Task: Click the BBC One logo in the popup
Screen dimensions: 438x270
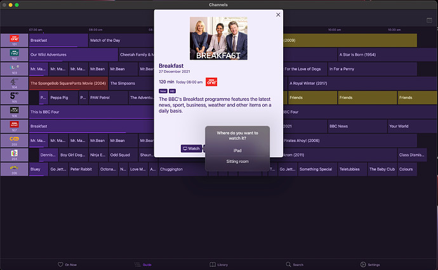Action: point(212,81)
